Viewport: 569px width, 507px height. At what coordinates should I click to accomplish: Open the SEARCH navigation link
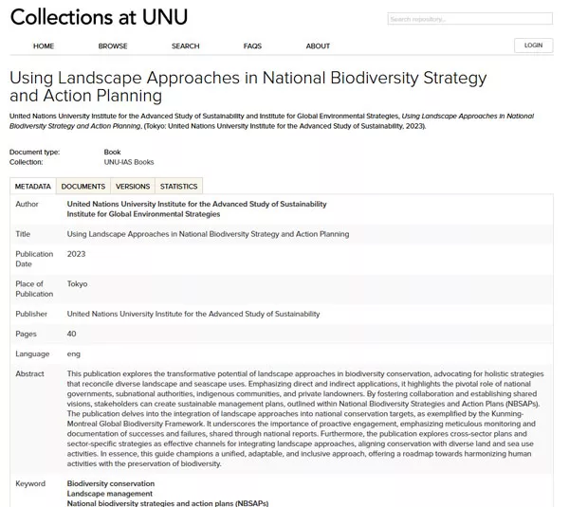[x=185, y=45]
